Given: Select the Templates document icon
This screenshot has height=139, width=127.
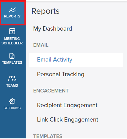Looking at the screenshot, I should [12, 56].
